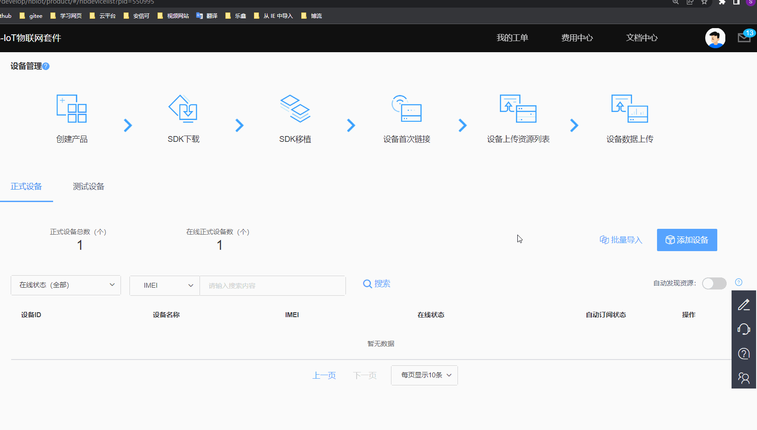Image resolution: width=757 pixels, height=430 pixels.
Task: Open the 在线状态（全部）dropdown
Action: (66, 285)
